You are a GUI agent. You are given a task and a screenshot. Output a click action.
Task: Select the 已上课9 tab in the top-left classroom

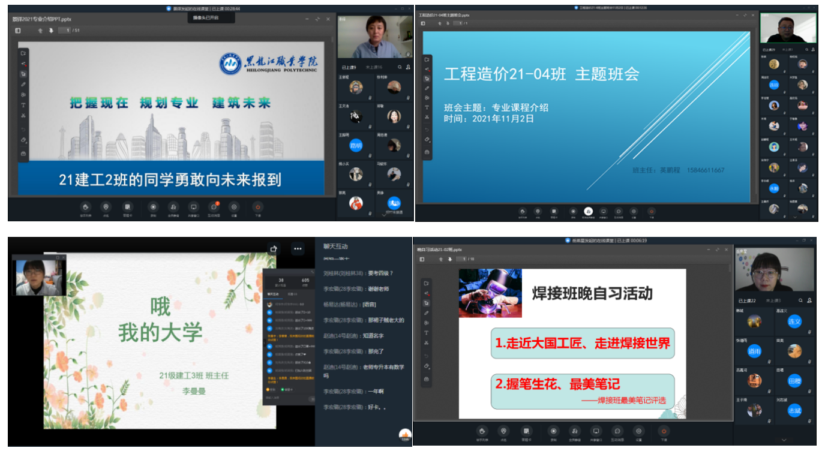[x=349, y=68]
